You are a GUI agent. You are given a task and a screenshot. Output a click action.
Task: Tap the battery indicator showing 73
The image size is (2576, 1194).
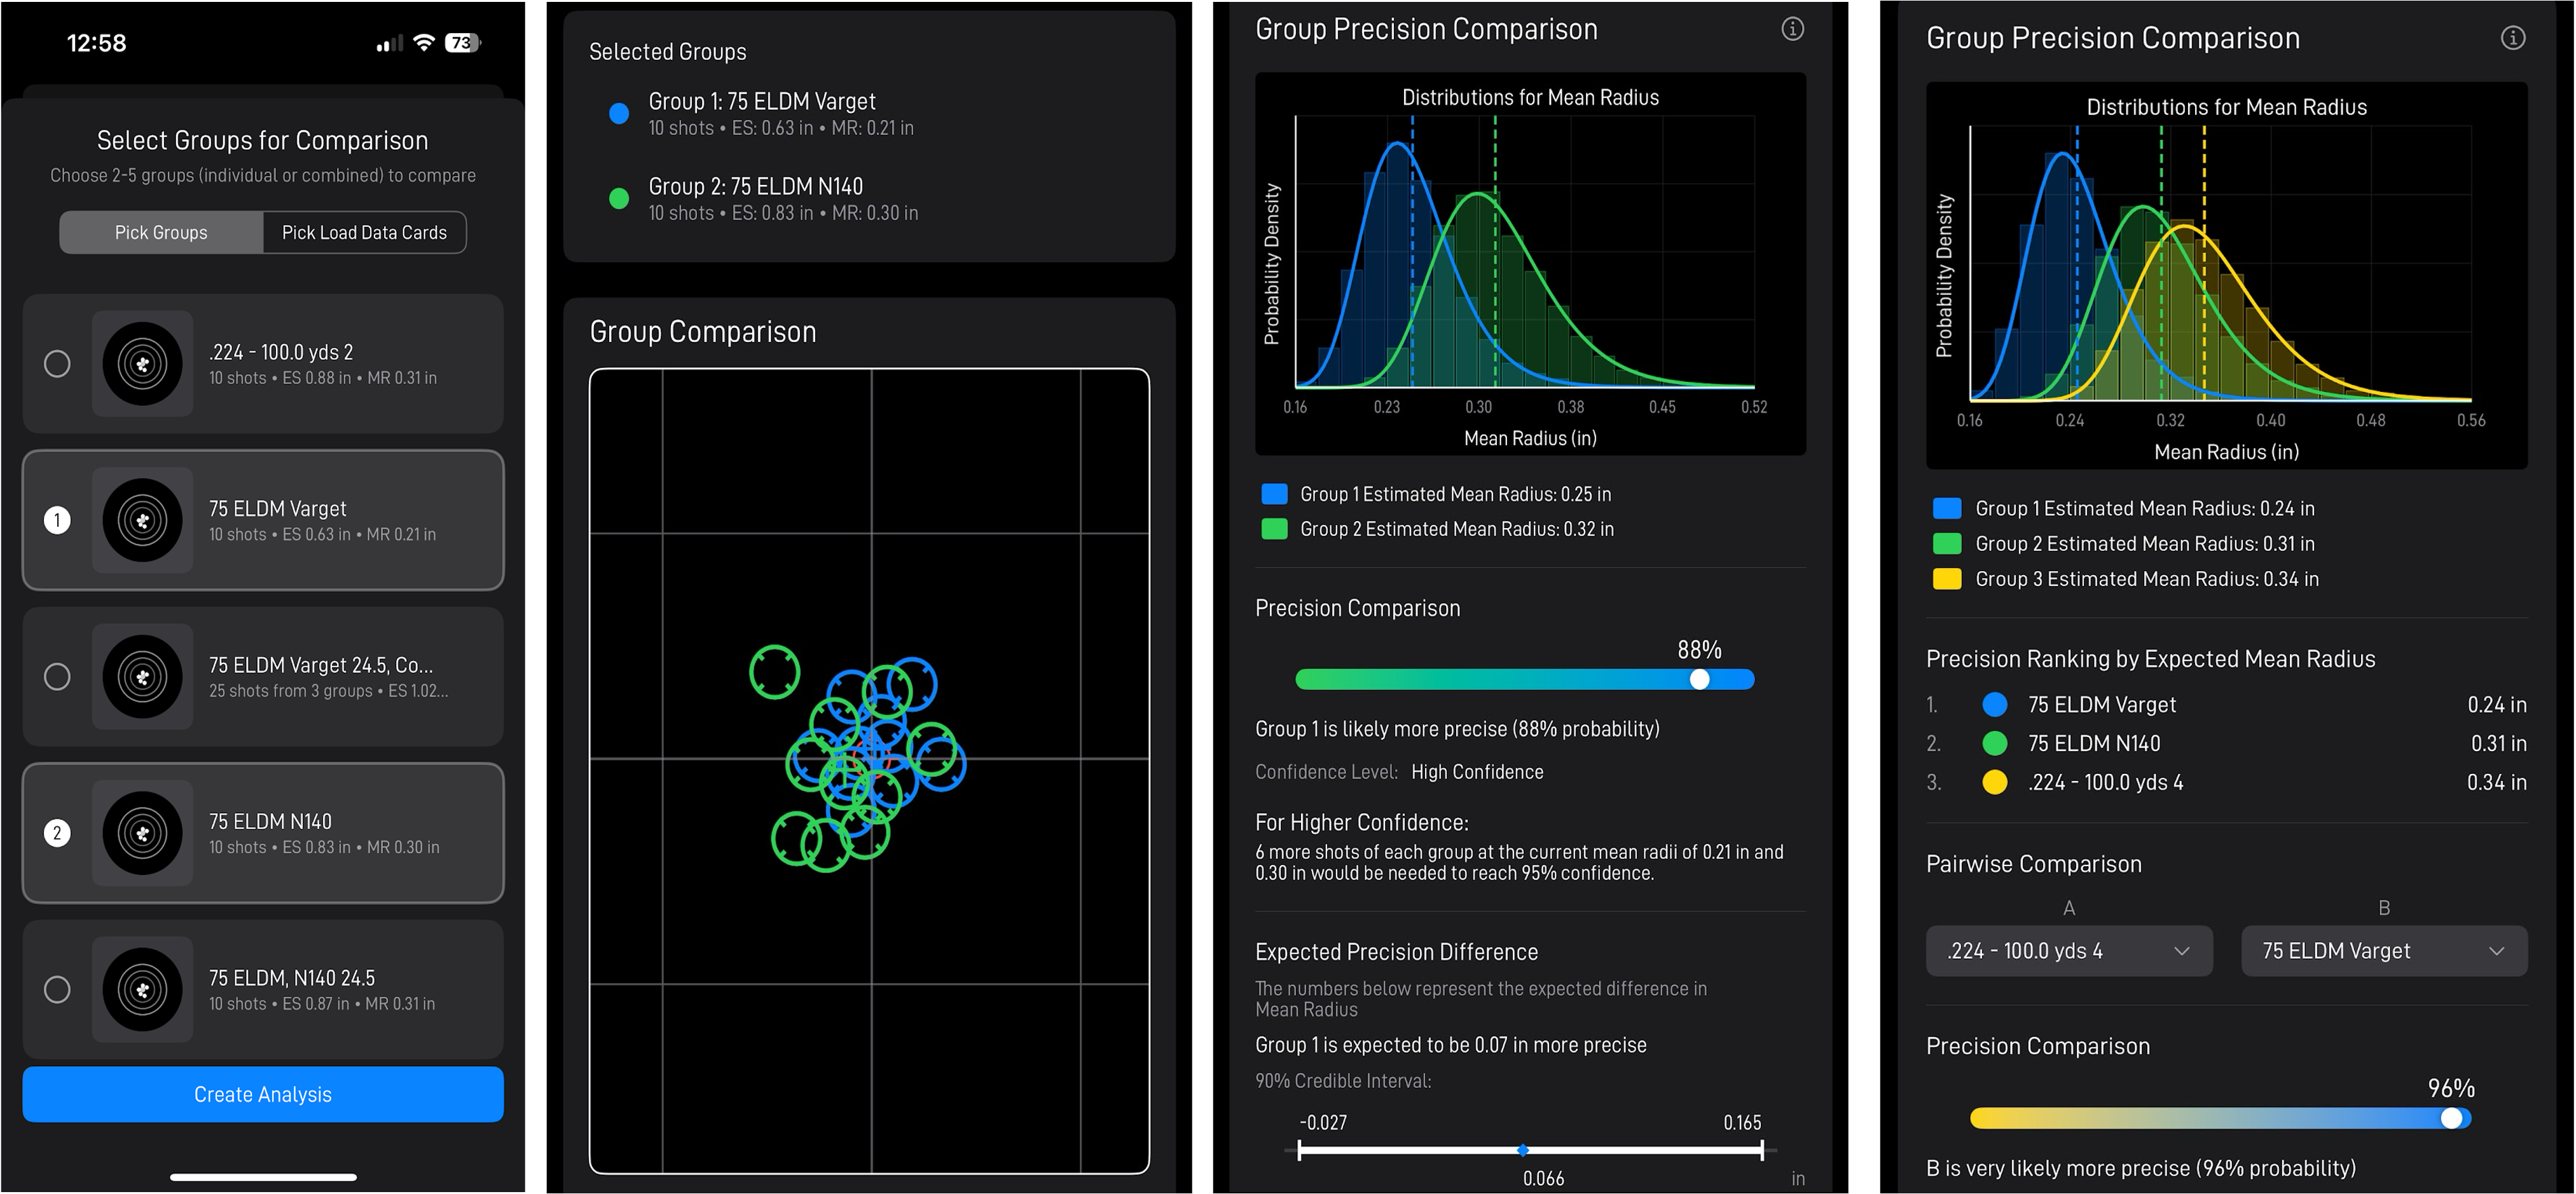[462, 43]
